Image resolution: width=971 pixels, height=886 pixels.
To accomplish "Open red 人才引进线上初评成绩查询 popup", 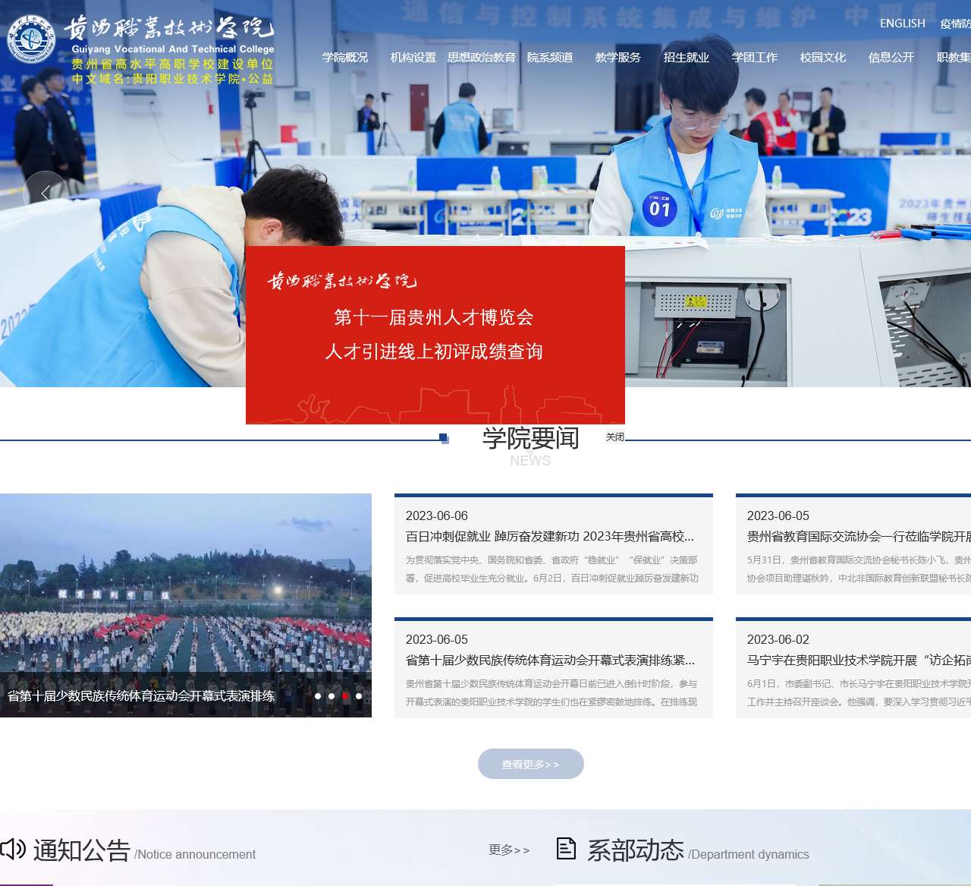I will pyautogui.click(x=435, y=335).
